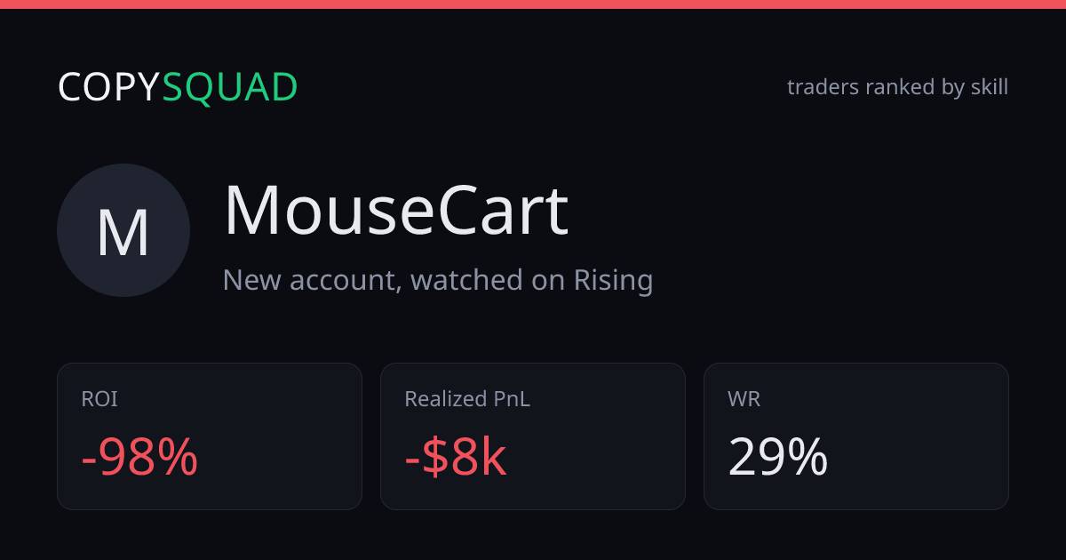Click the WR label
Screen dimensions: 1066x560
[744, 399]
